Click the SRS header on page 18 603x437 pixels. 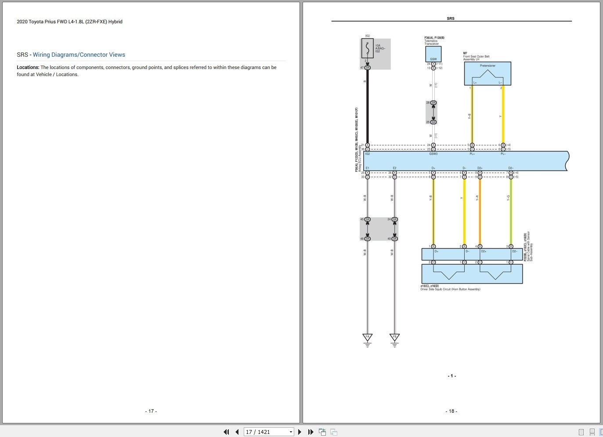click(x=451, y=18)
